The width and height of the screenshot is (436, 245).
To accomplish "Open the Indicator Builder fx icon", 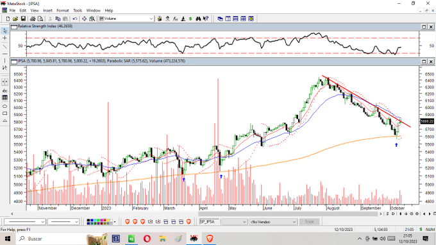I will 175,19.
